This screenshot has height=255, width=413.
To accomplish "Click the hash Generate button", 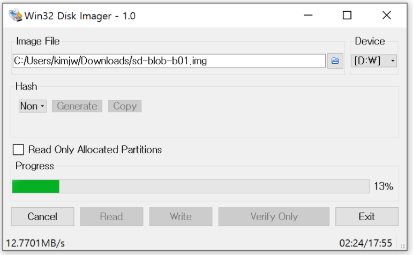I will [77, 106].
